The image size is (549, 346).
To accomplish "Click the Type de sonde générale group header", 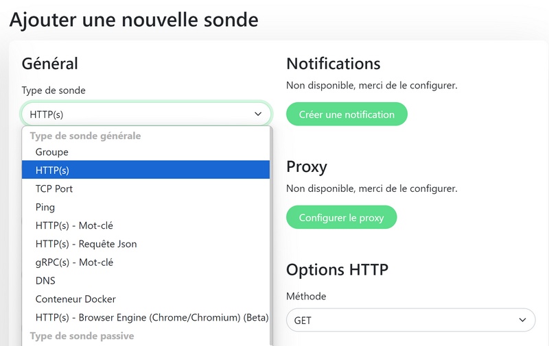I will click(85, 136).
